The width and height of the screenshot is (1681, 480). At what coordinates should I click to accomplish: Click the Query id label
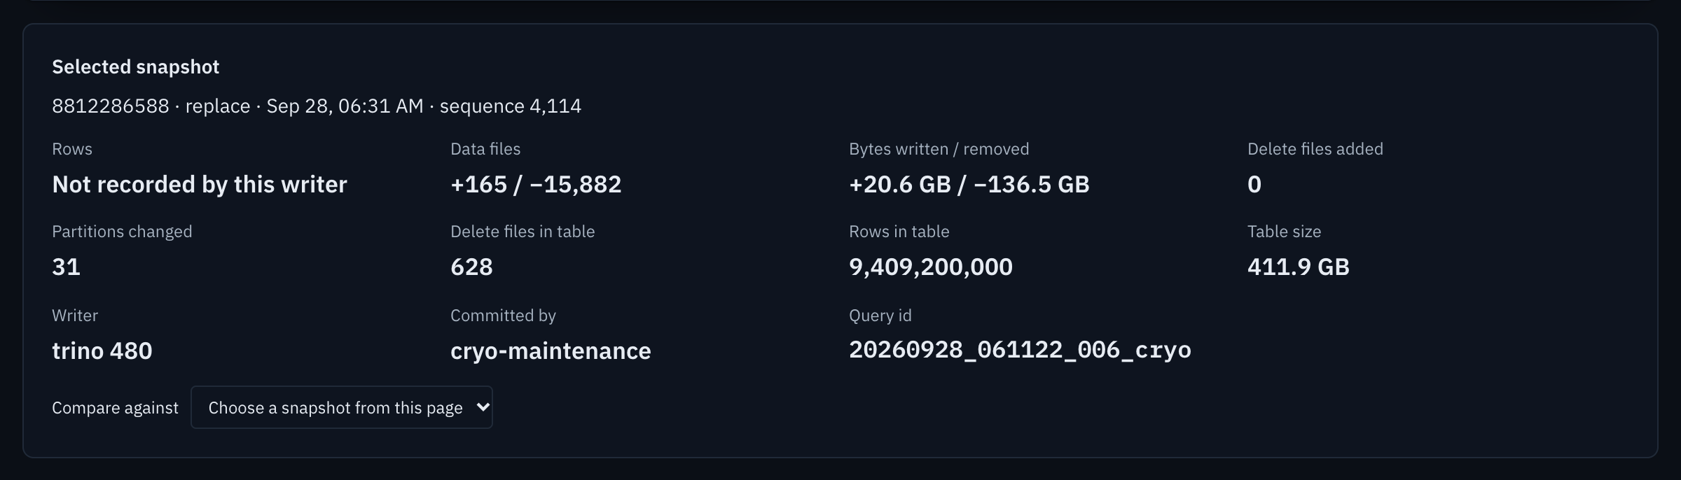pos(880,316)
